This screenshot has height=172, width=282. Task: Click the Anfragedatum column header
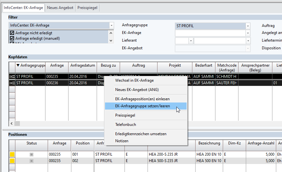(83, 65)
